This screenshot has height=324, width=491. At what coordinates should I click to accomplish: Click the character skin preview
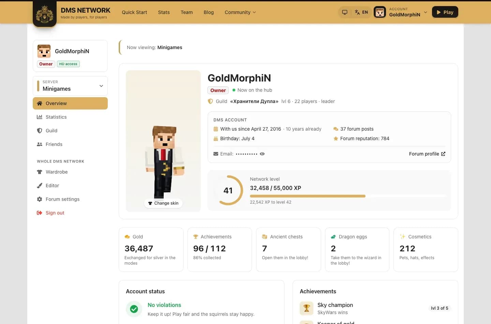[x=163, y=141]
